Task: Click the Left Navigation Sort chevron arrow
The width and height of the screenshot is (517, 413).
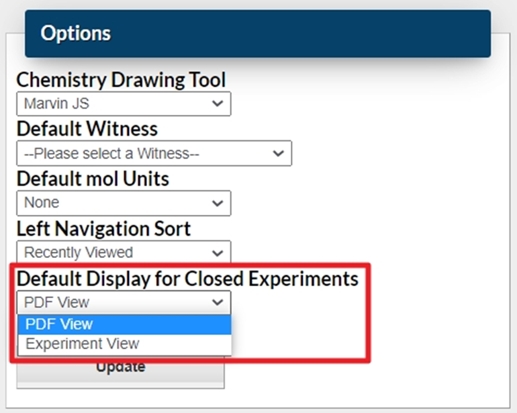Action: pyautogui.click(x=217, y=253)
